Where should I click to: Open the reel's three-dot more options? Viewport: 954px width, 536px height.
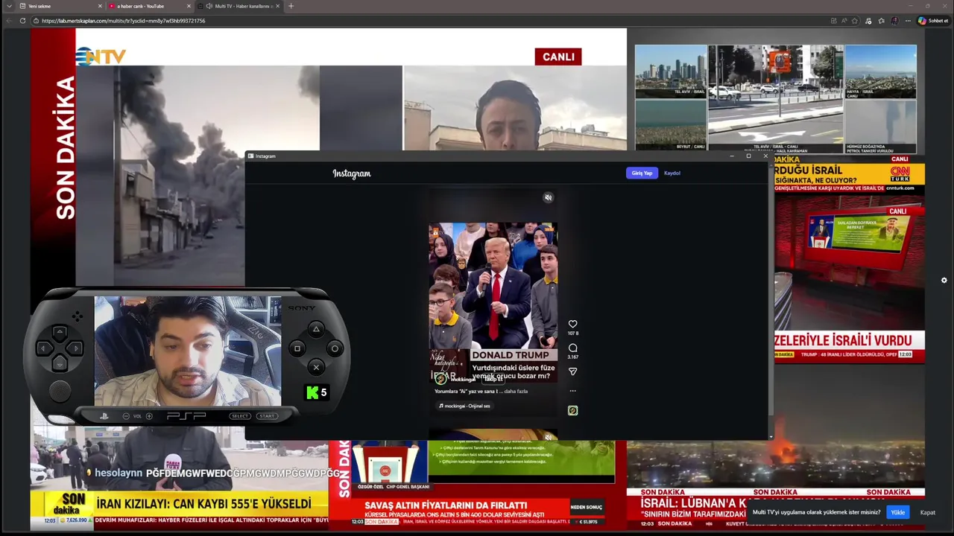(x=572, y=390)
